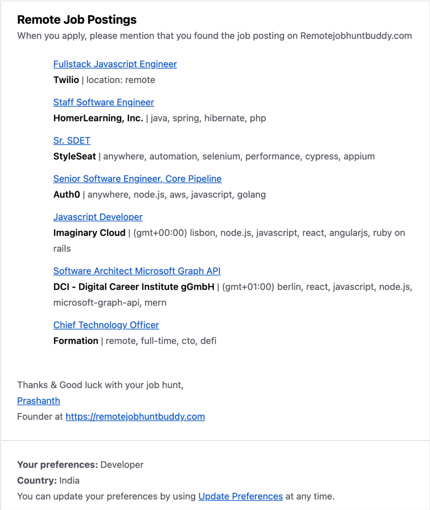The height and width of the screenshot is (510, 430).
Task: Click the Twilio company name
Action: click(66, 80)
